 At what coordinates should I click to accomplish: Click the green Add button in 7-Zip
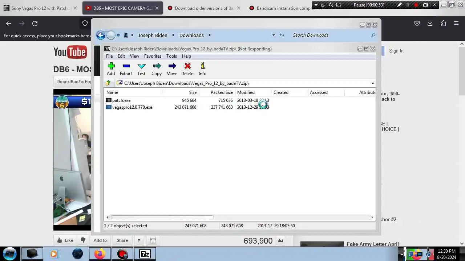point(111,69)
